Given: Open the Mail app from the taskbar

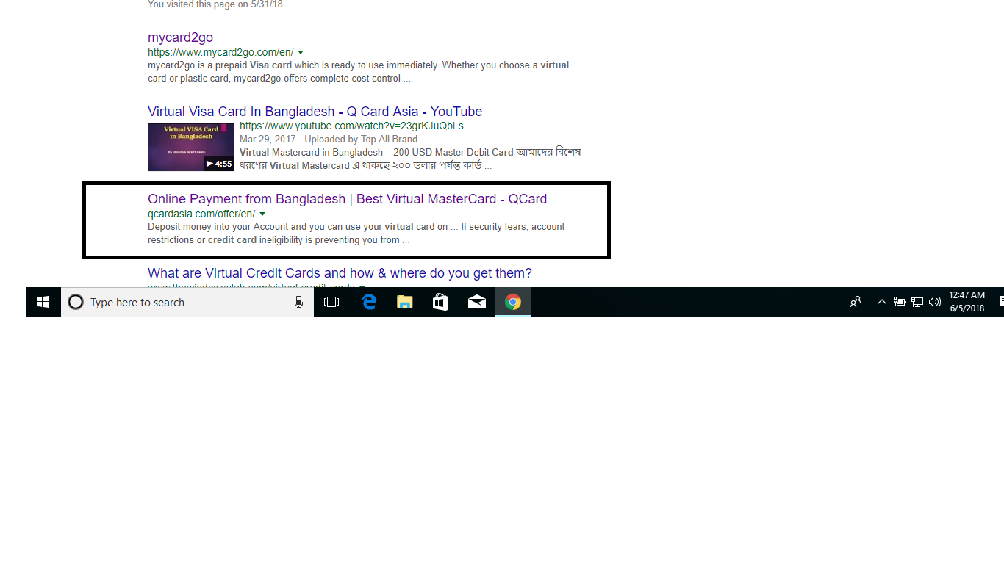Looking at the screenshot, I should (x=477, y=302).
